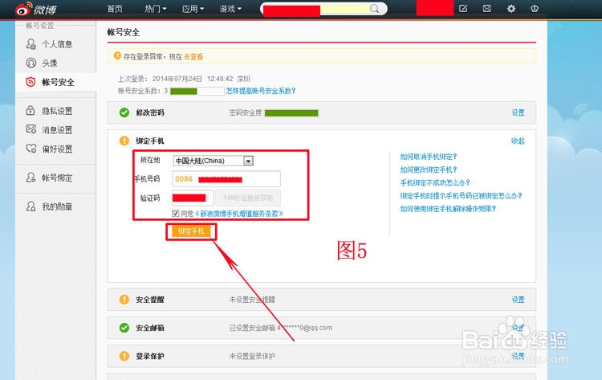Open the 新浪微博手机增值服务条款 link
Viewport: 602px width, 380px height.
(239, 214)
